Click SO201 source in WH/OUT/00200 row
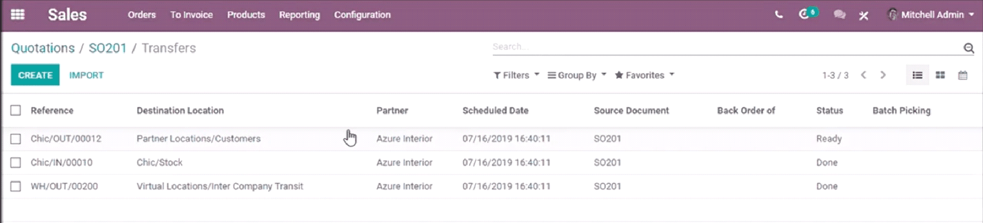 [x=608, y=187]
